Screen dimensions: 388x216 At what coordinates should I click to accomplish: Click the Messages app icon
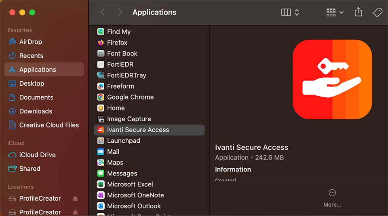coord(101,174)
